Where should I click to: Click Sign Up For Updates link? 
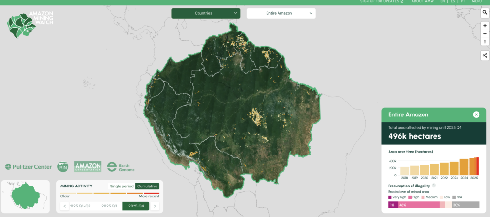point(381,1)
